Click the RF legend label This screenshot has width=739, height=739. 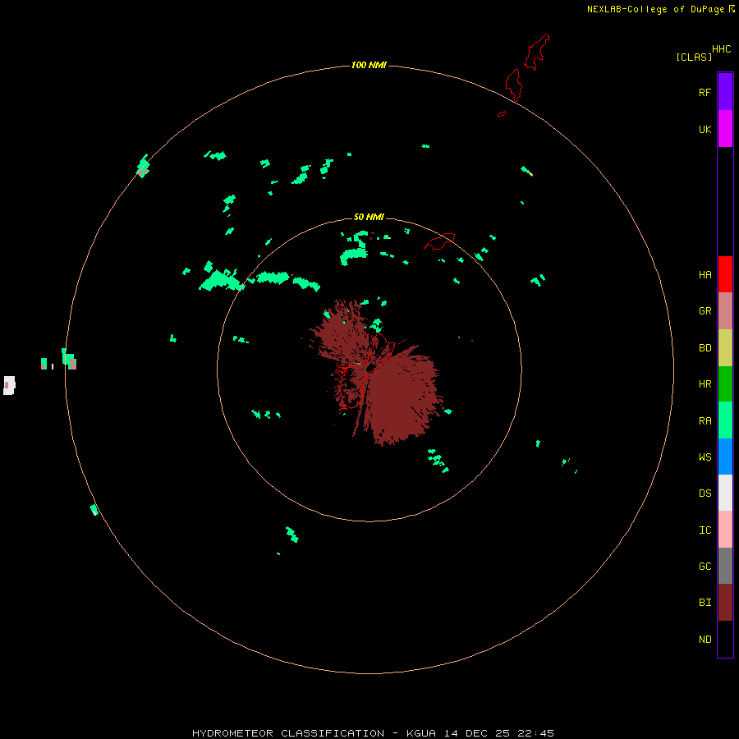pyautogui.click(x=705, y=92)
